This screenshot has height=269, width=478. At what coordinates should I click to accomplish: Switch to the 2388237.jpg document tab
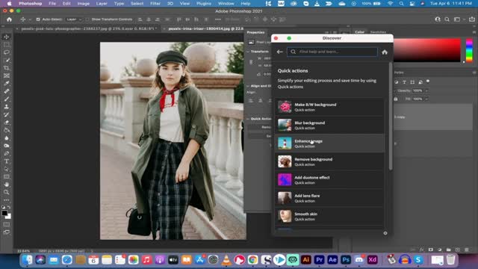88,28
